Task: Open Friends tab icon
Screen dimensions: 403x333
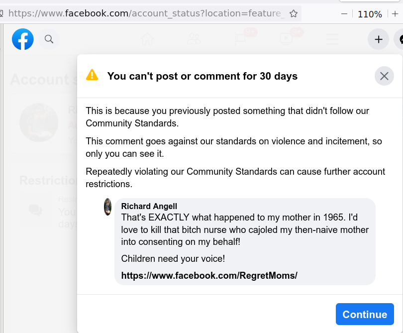Action: click(194, 39)
